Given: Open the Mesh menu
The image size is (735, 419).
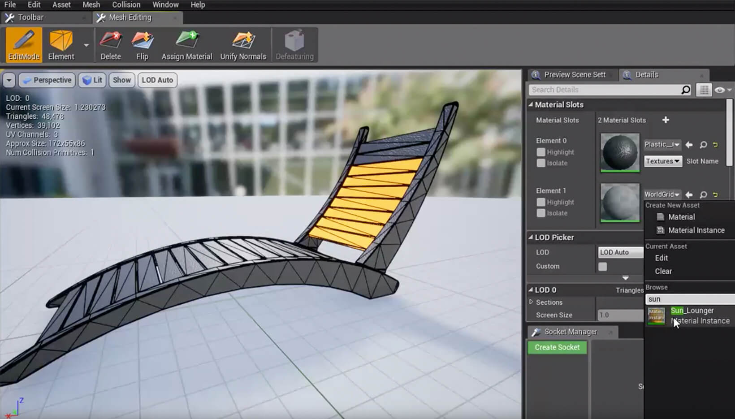Looking at the screenshot, I should point(91,4).
